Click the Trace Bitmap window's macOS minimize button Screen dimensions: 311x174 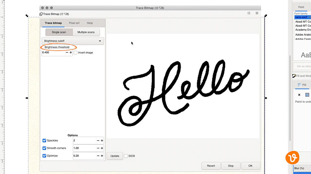tap(47, 8)
